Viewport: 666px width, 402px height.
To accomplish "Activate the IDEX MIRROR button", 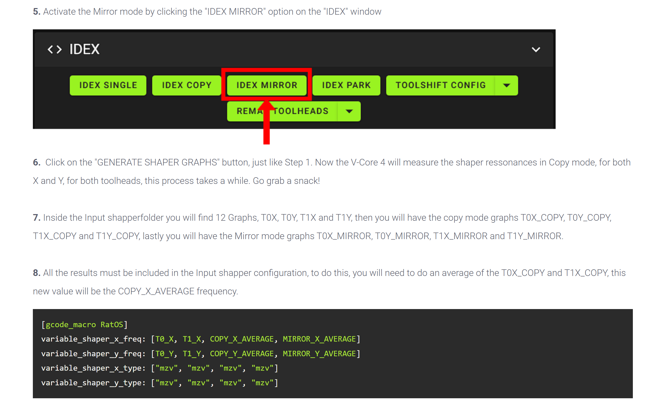I will coord(267,85).
